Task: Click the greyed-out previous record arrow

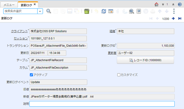Action: coord(157,18)
